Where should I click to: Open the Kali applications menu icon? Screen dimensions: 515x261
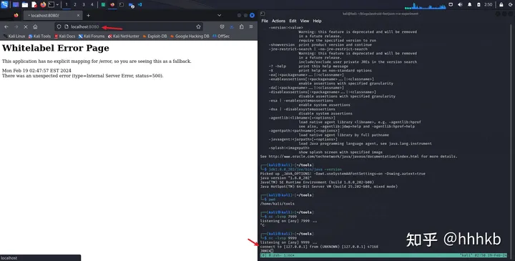coord(4,4)
